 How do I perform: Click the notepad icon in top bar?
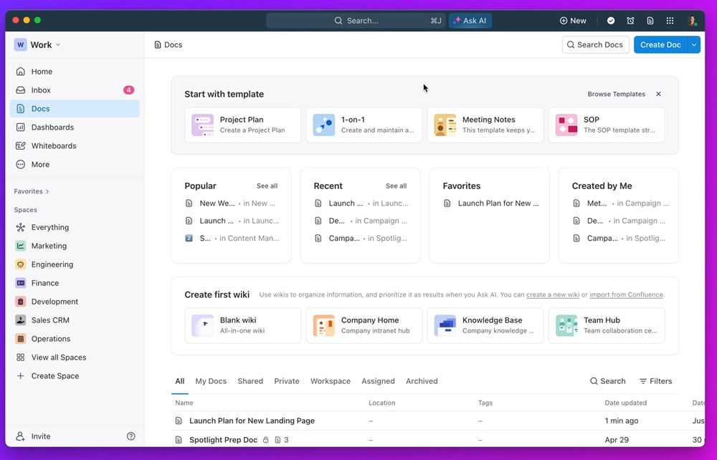click(x=650, y=21)
